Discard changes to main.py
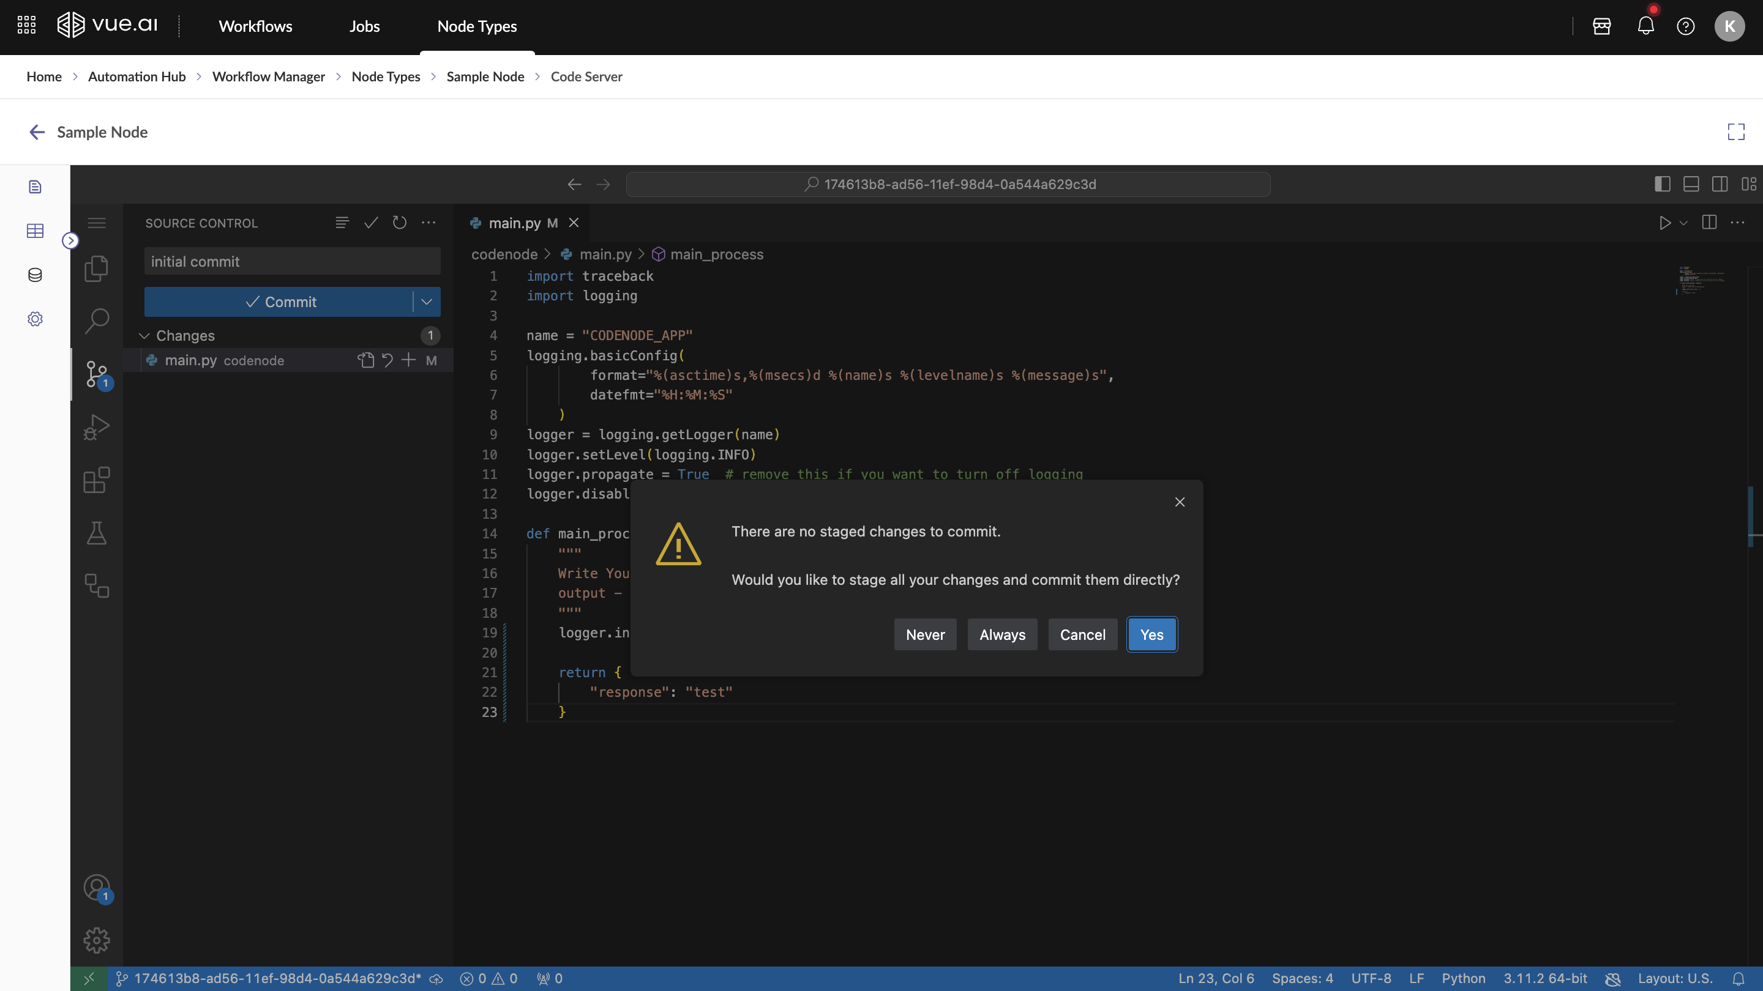 click(387, 360)
